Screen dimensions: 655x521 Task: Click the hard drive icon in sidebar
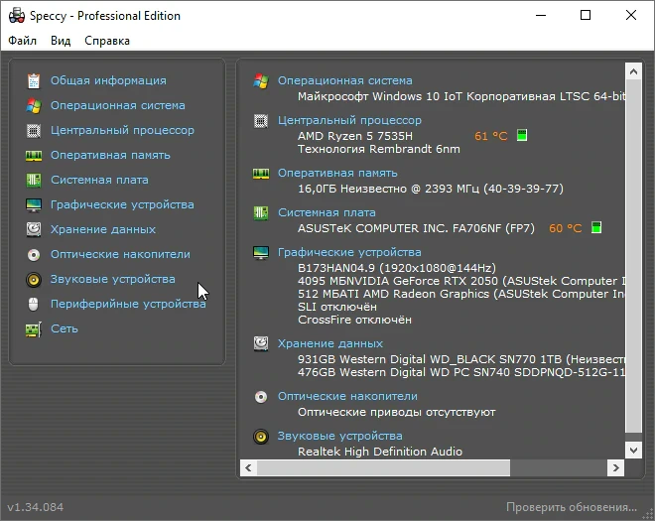34,229
